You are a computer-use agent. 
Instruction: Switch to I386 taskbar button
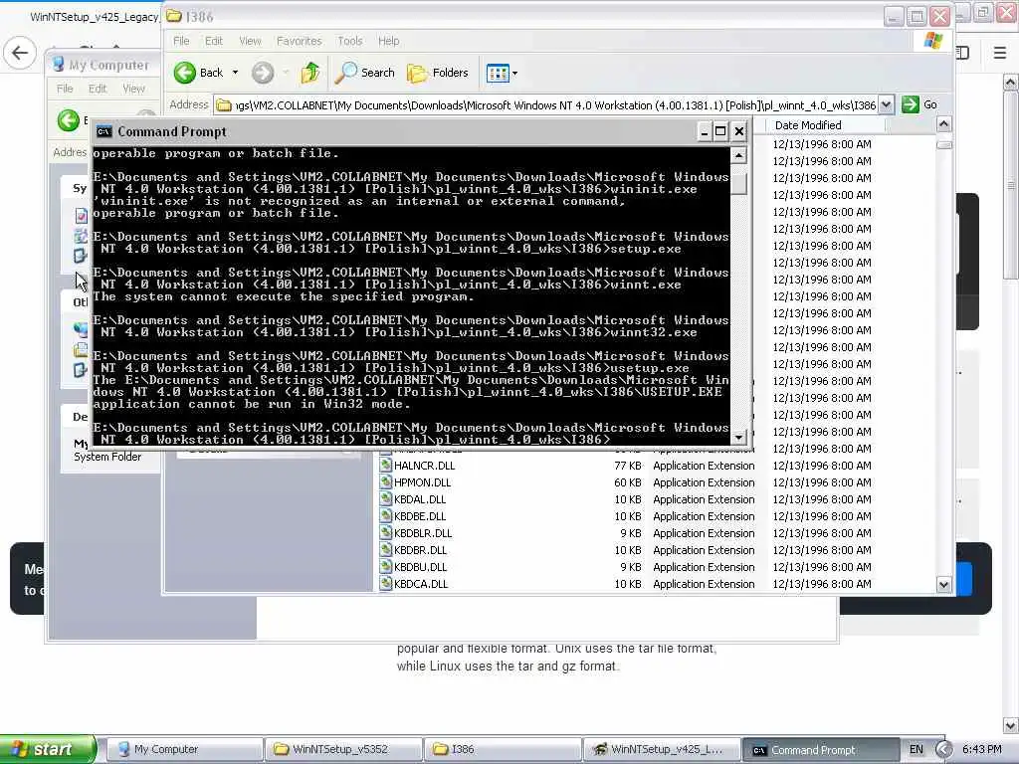coord(503,750)
